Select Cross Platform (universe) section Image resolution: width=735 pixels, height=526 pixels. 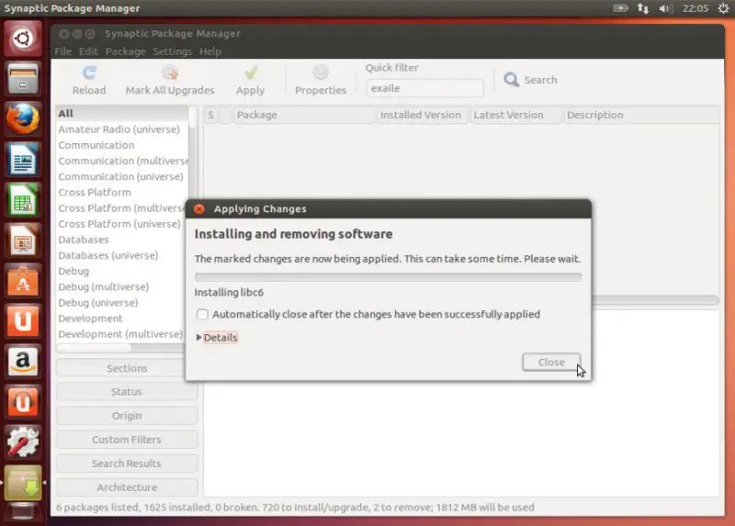[122, 224]
